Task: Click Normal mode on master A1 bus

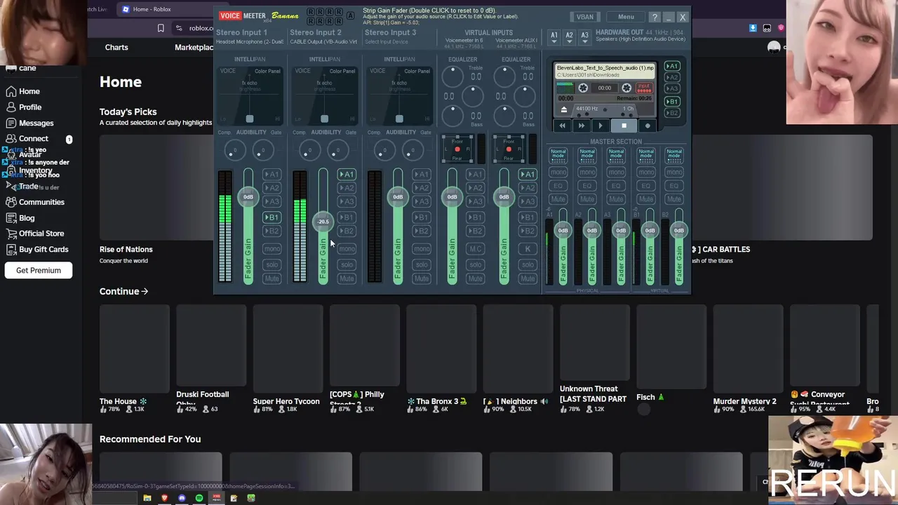Action: 558,154
